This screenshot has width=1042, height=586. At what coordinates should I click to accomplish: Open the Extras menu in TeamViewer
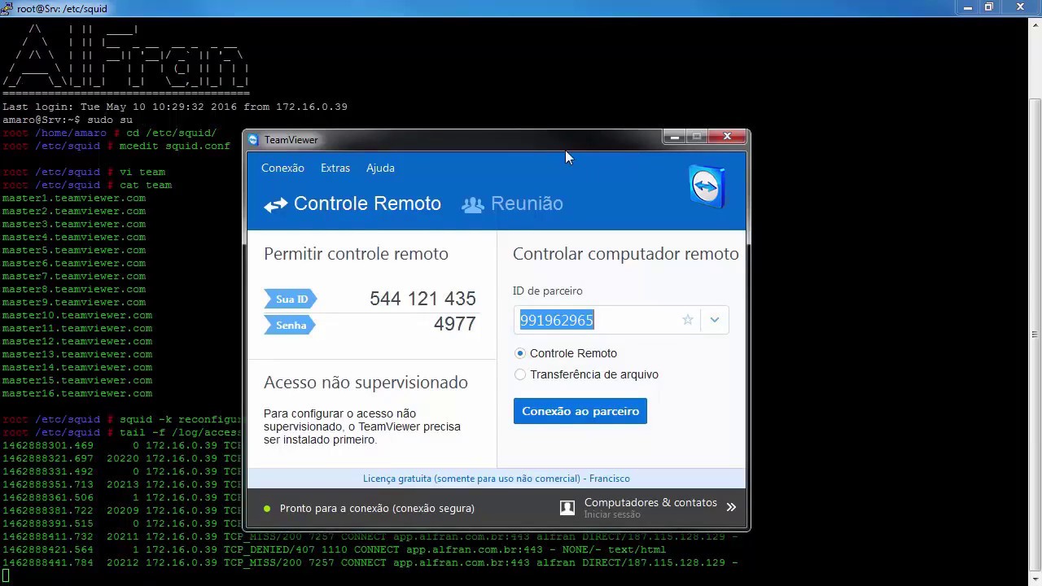335,168
